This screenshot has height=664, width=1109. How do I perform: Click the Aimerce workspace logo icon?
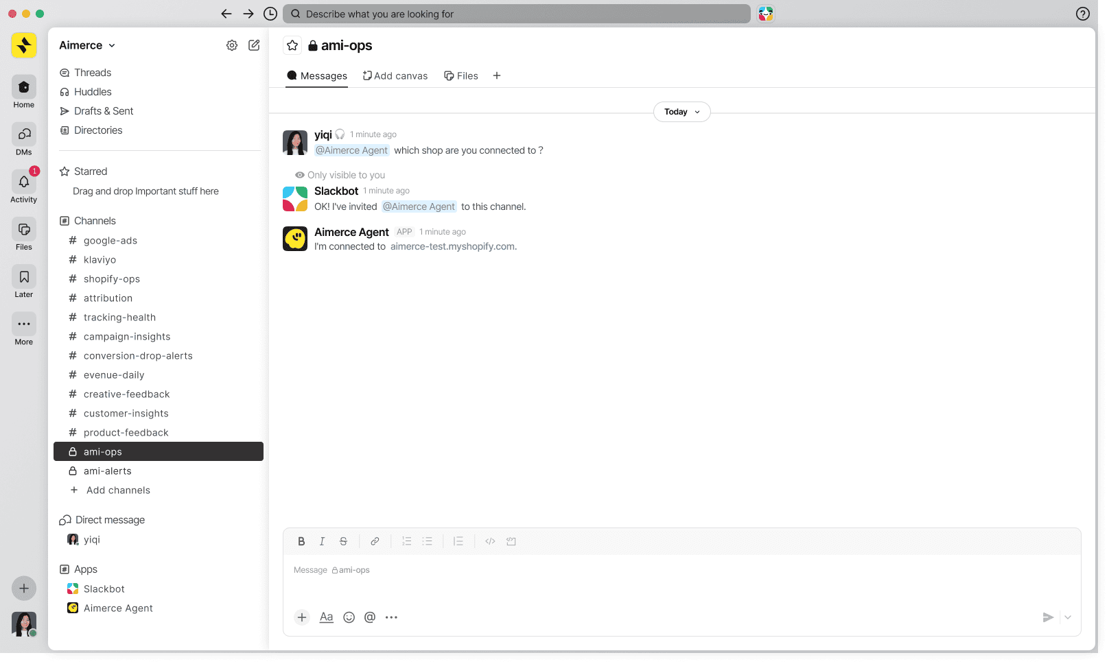[x=24, y=45]
